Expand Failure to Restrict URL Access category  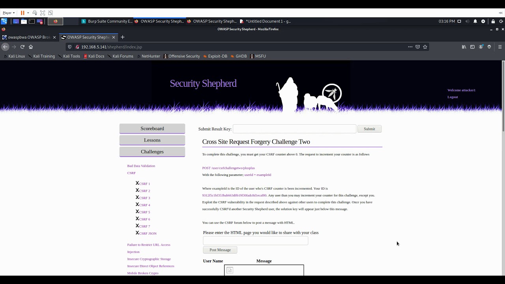point(149,245)
